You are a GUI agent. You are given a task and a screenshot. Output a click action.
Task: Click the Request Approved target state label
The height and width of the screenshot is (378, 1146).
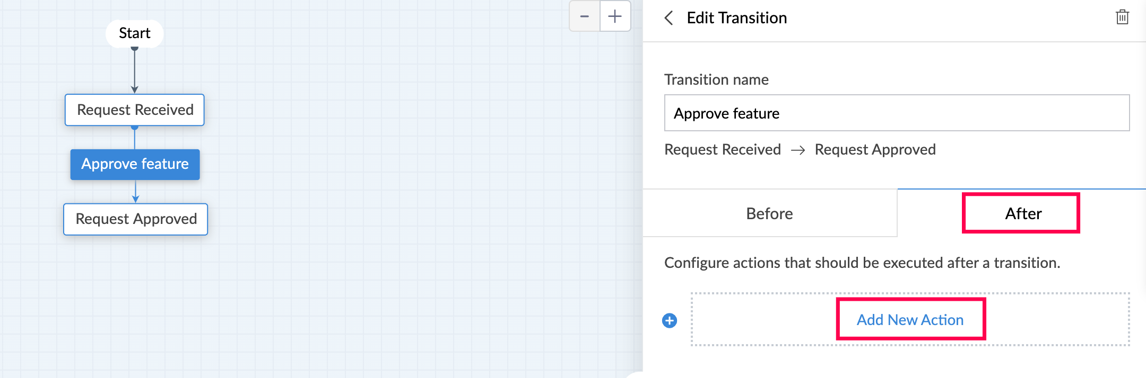(x=875, y=150)
